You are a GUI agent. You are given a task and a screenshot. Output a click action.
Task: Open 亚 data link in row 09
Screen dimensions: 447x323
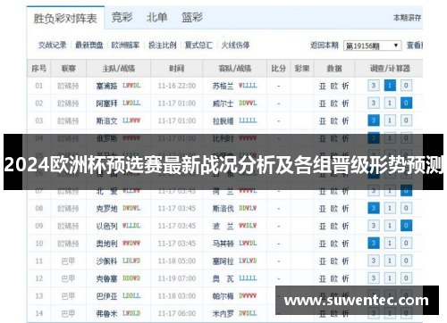click(323, 227)
